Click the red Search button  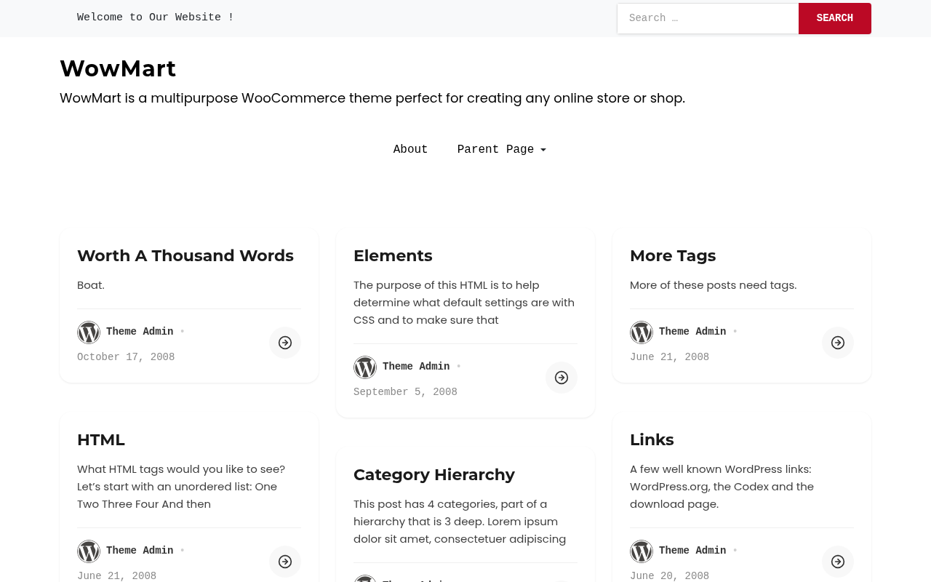pos(835,18)
